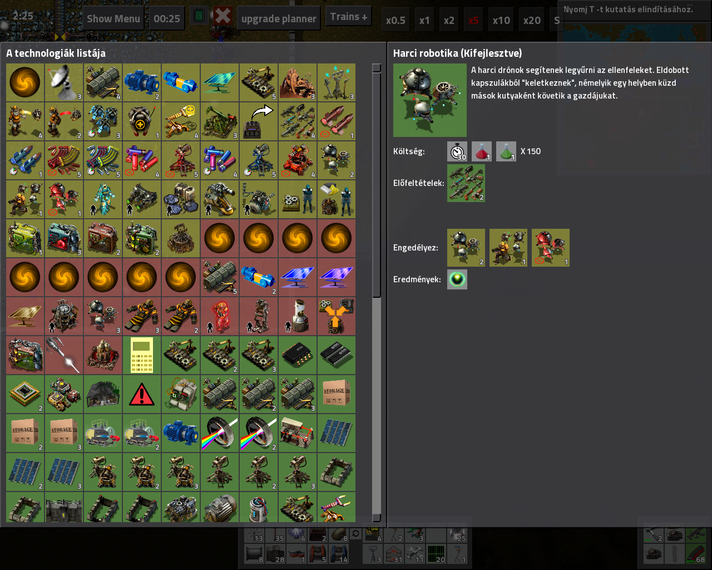Set game speed to x10
The image size is (712, 570).
501,21
